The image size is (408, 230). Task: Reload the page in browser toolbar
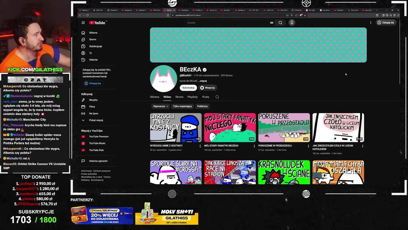click(87, 15)
